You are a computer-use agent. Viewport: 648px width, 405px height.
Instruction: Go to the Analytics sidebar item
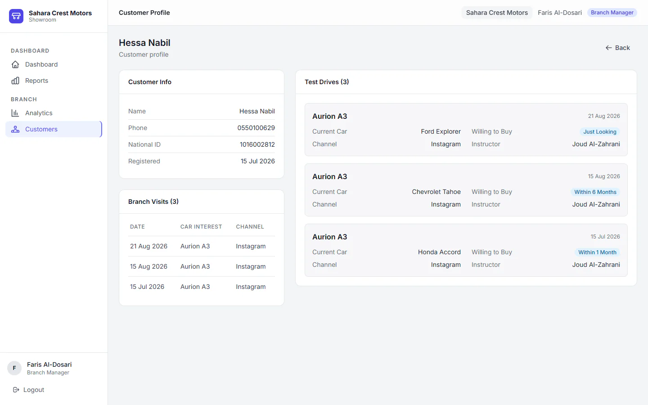coord(54,113)
